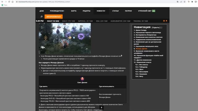The image size is (198, 111).
Task: Go to section 12. Изменения класса
Action: pos(142,62)
